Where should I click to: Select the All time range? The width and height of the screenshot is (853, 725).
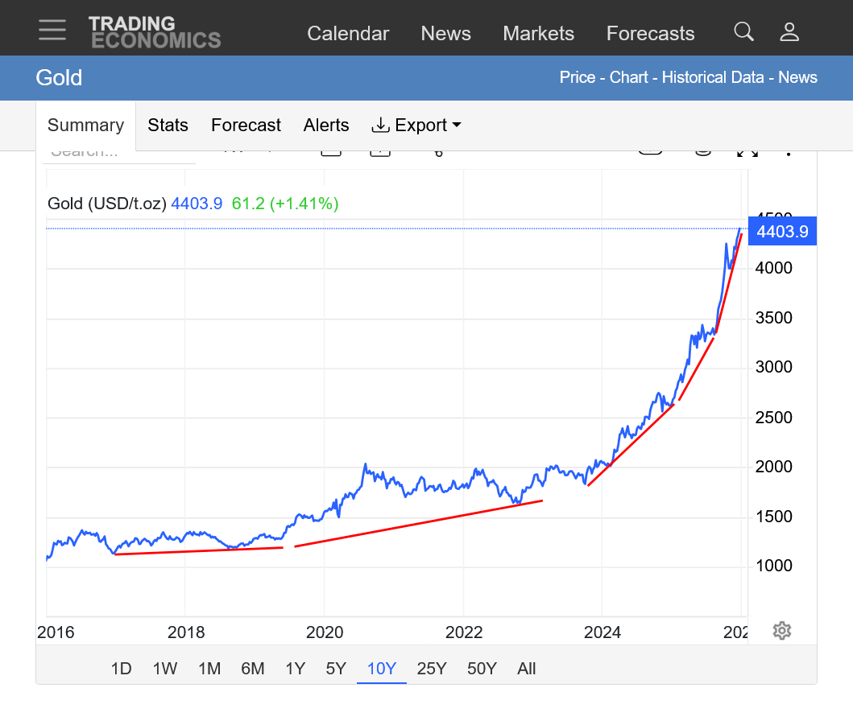[527, 669]
